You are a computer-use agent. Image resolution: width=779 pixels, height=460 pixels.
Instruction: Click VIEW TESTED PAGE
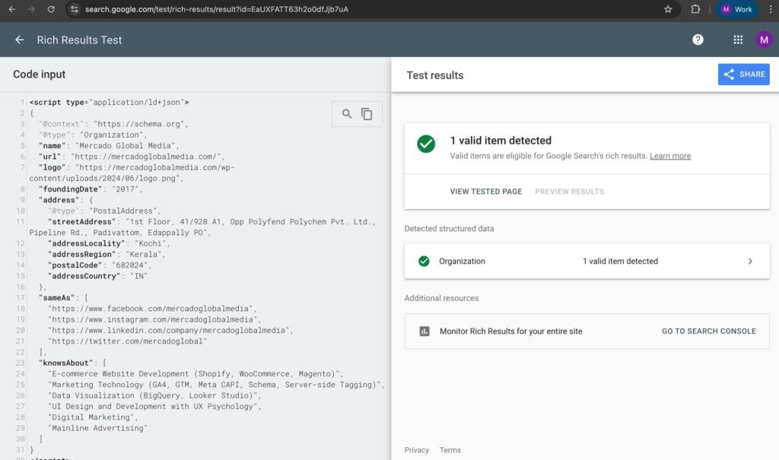[486, 192]
